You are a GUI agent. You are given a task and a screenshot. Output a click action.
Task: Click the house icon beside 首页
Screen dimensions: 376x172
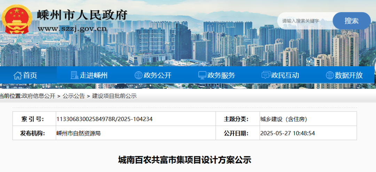pos(17,75)
